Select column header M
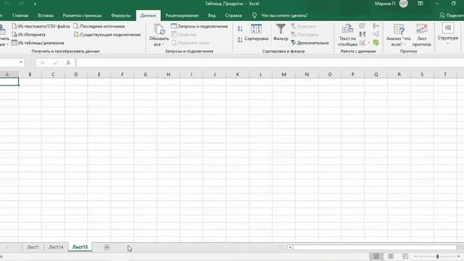 (x=283, y=75)
